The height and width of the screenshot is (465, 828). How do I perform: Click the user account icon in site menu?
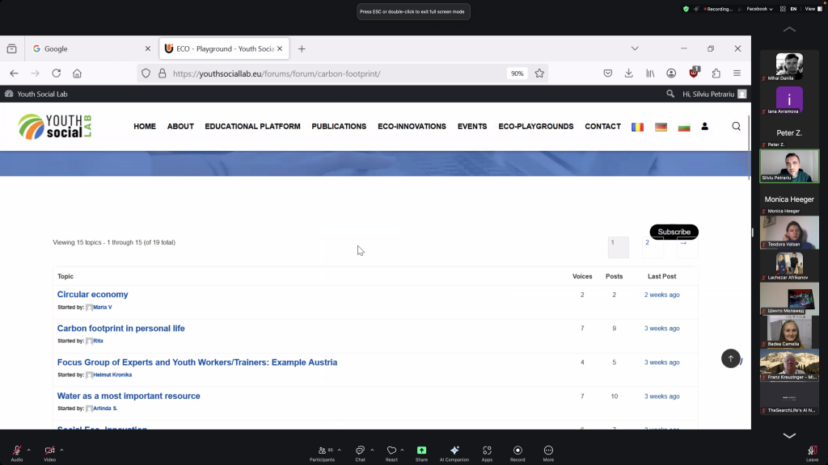[x=704, y=127]
